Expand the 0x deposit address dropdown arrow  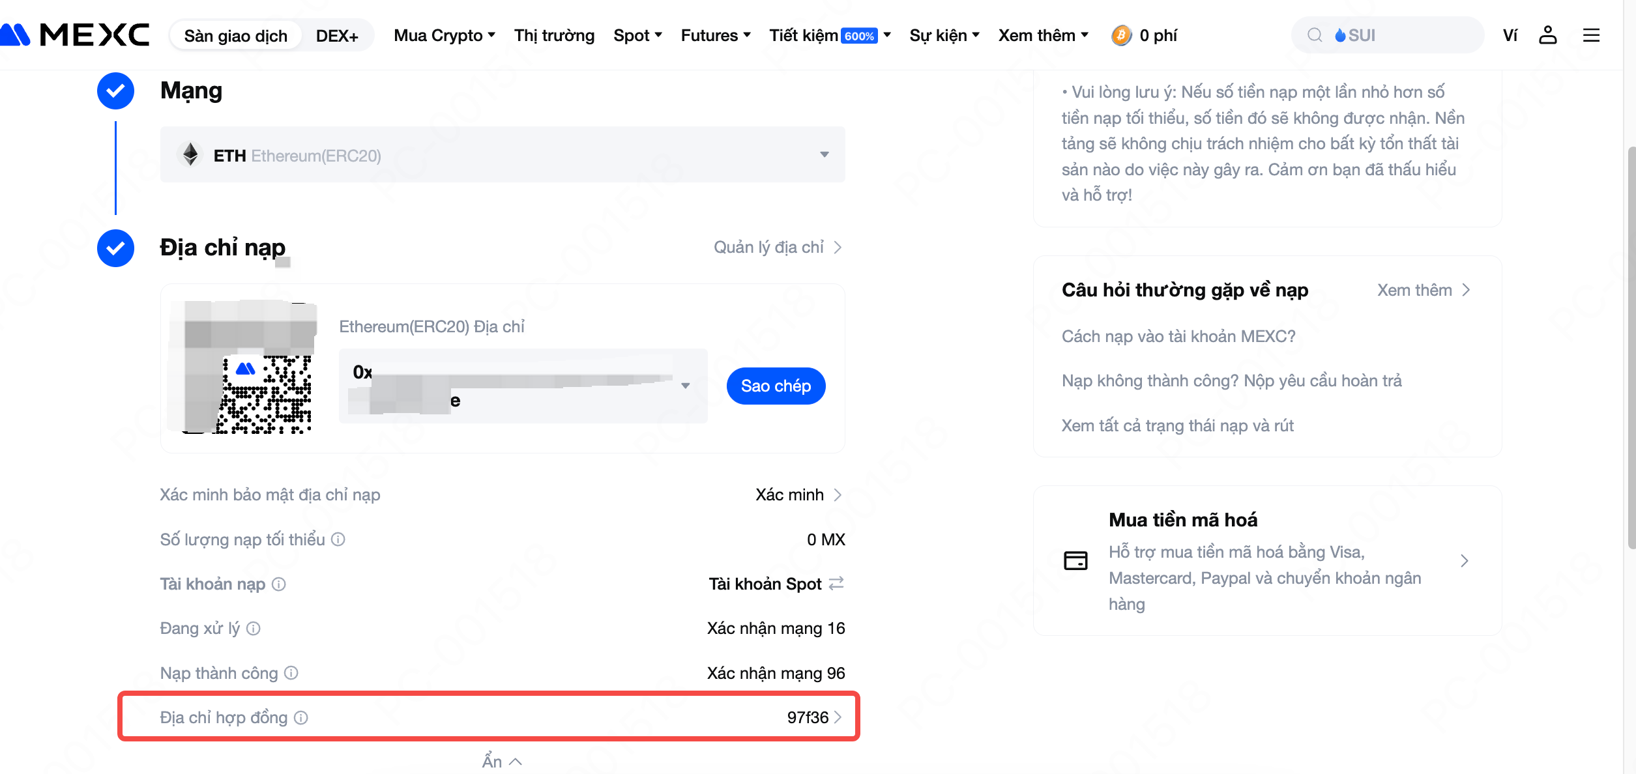(685, 386)
